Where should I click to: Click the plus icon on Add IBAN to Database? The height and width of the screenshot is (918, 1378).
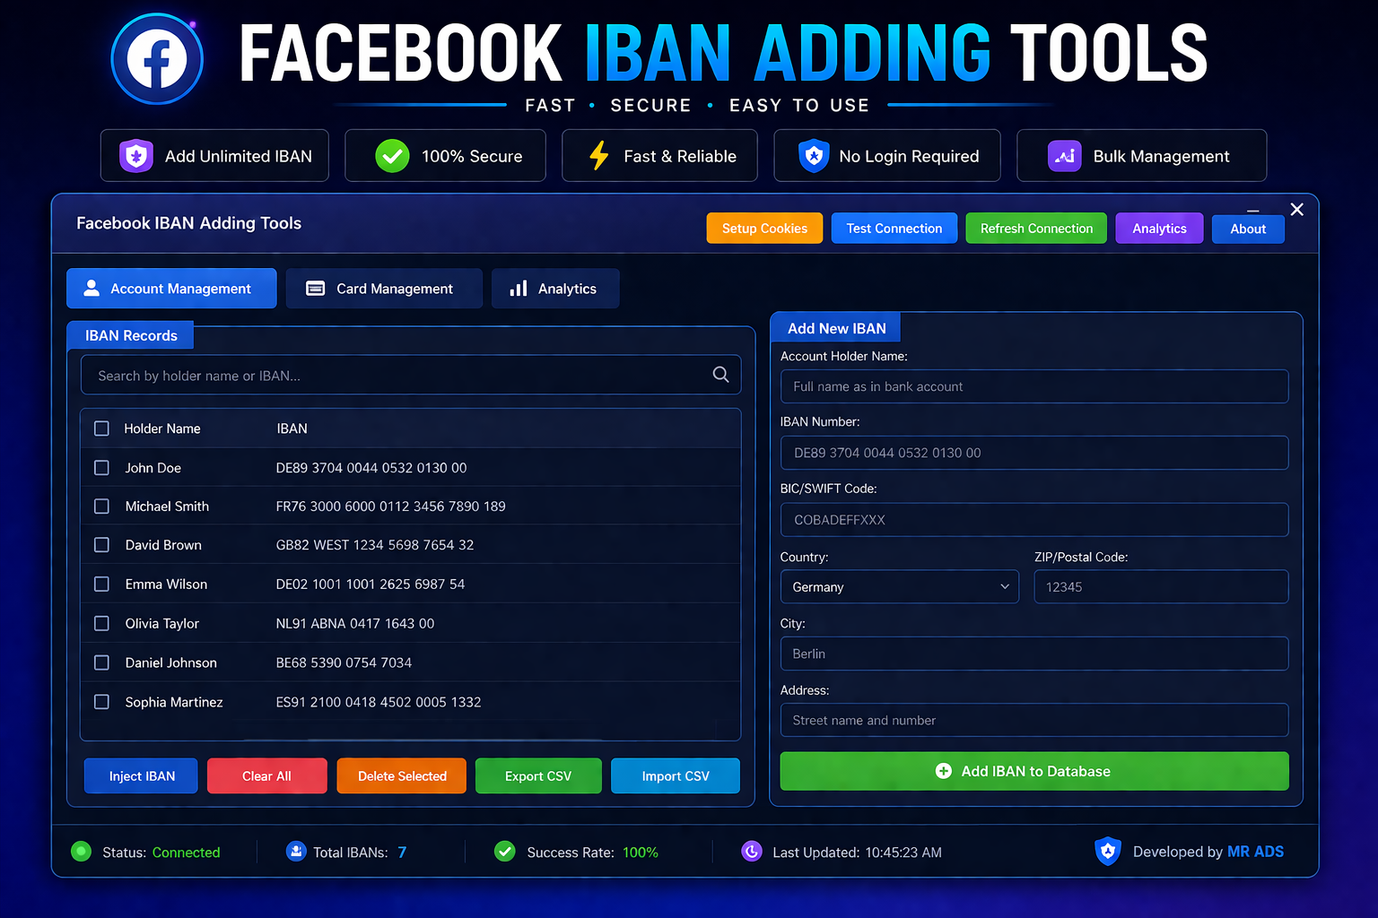(944, 771)
